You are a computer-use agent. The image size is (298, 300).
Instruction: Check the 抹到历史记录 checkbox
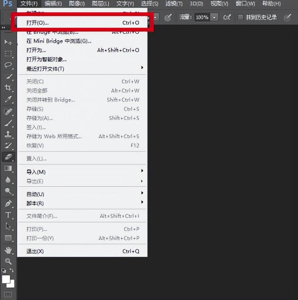[x=240, y=17]
